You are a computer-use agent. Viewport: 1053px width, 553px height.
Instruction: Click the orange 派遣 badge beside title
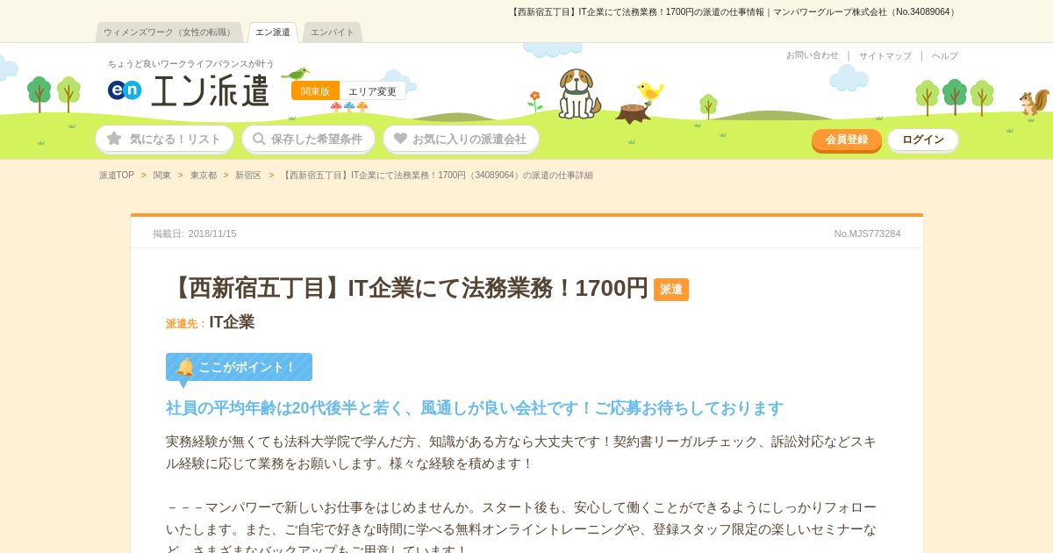(x=671, y=290)
